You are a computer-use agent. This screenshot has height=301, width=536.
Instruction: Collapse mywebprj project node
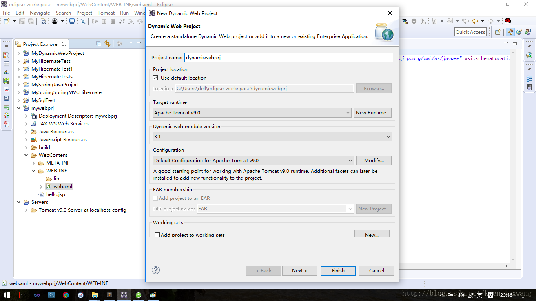point(19,108)
